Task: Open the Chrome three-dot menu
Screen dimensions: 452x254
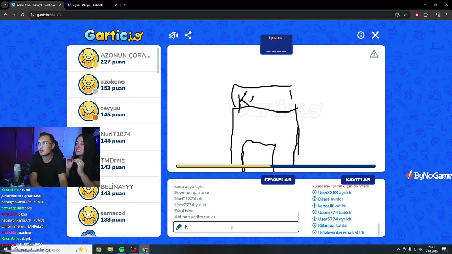Action: (447, 15)
